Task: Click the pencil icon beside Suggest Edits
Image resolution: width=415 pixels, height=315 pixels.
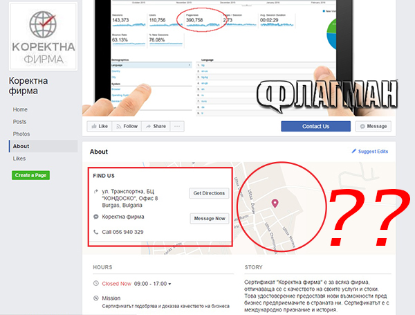Action: pos(354,151)
